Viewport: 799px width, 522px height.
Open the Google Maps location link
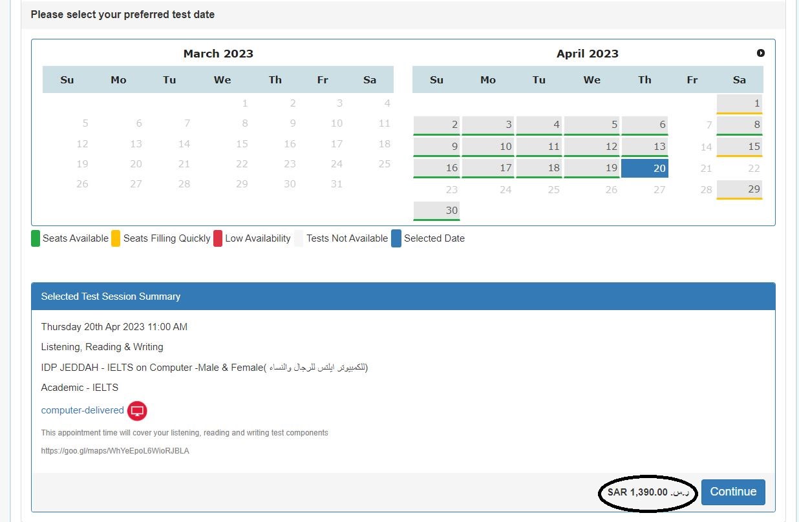point(115,450)
